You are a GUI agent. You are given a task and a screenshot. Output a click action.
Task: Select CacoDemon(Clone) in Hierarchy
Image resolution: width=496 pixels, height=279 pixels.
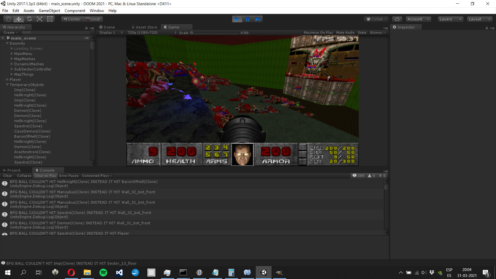[32, 131]
